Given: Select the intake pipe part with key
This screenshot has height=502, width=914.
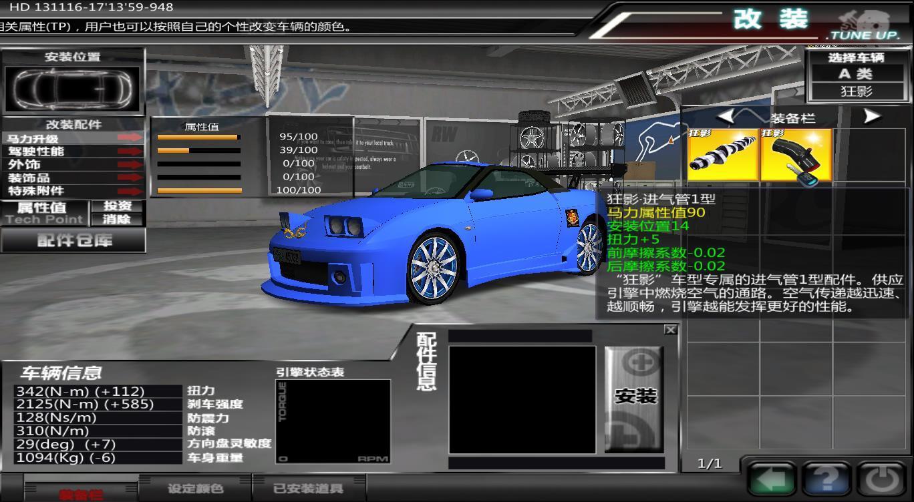Looking at the screenshot, I should pos(796,155).
